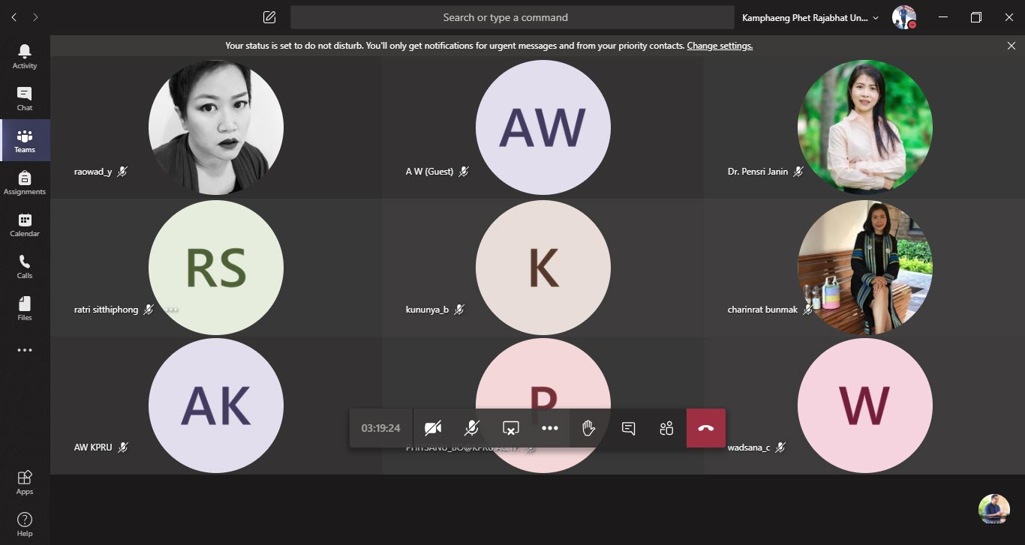Screen dimensions: 1025x545
Task: Open Assignments in the sidebar
Action: point(25,182)
